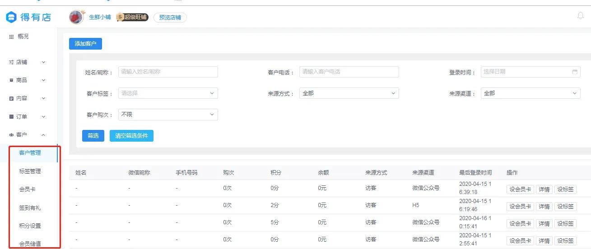Select 客户管理 submenu item

point(30,153)
